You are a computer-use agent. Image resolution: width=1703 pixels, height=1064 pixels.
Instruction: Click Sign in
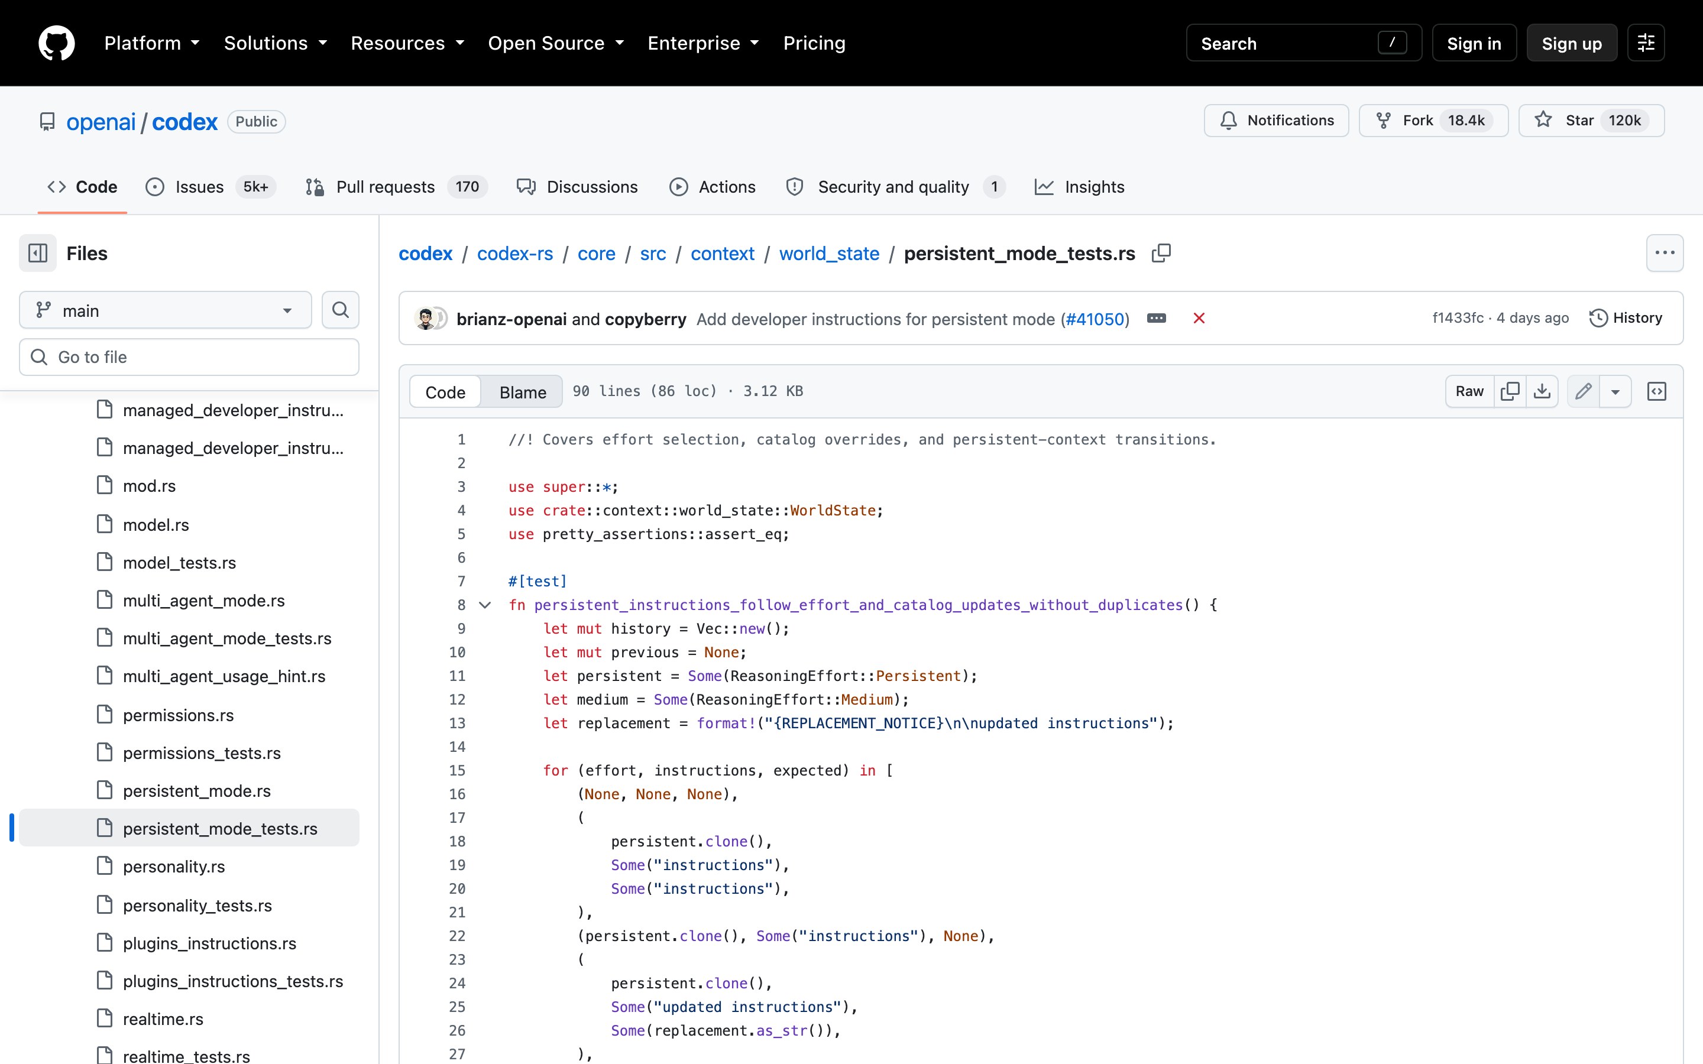[1474, 44]
